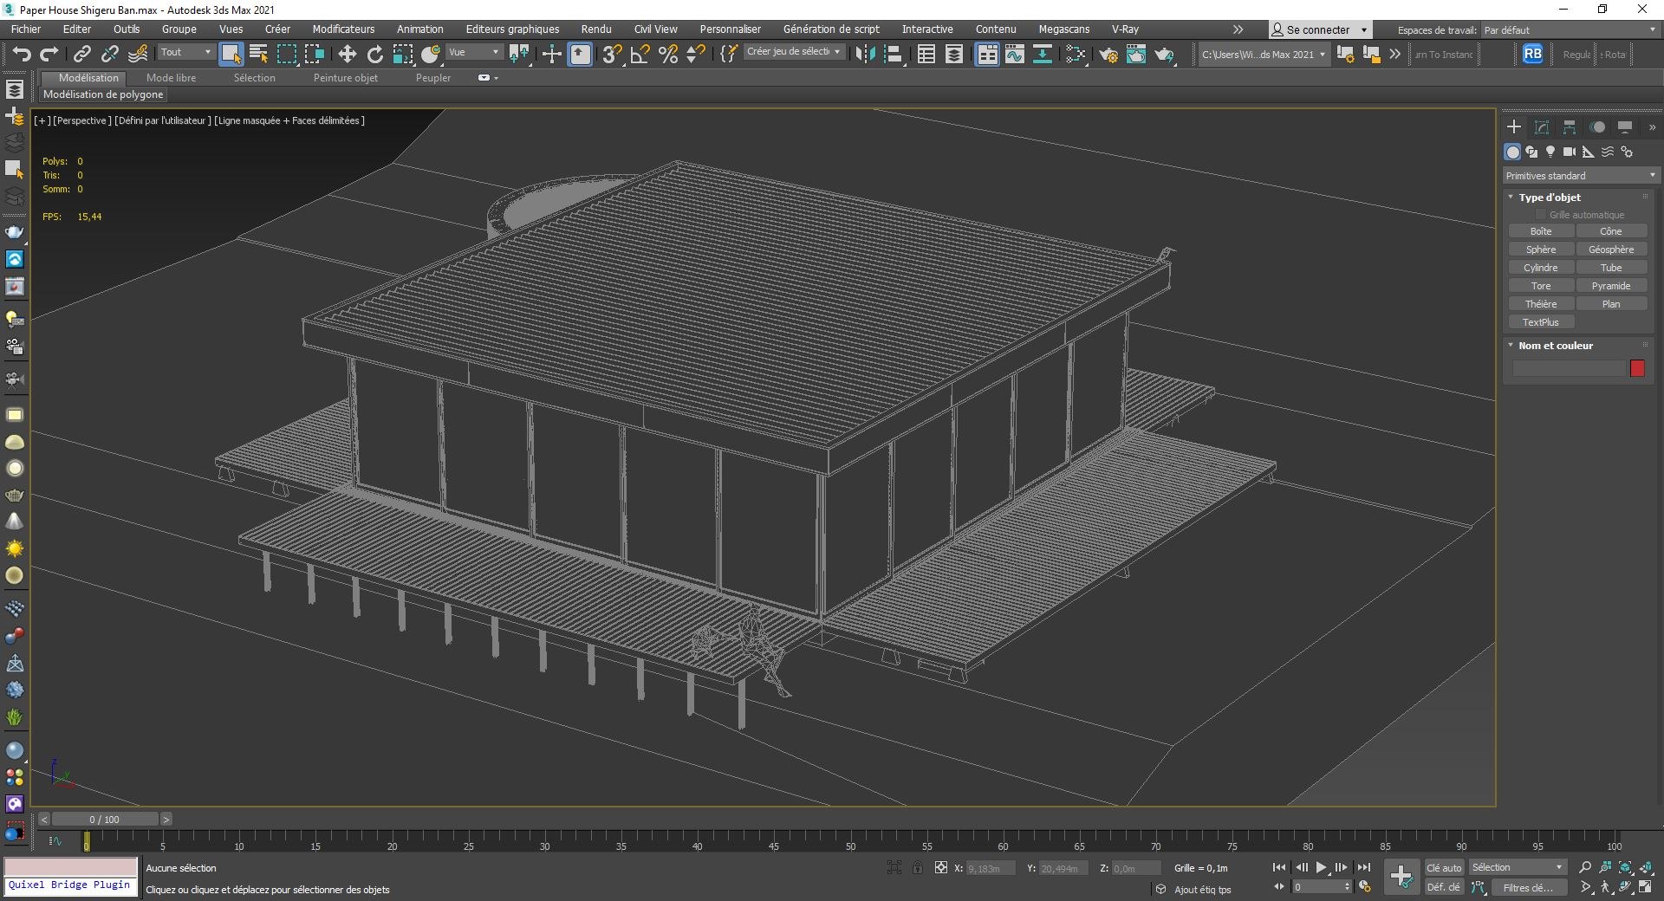Switch to Lights category icon

[x=1550, y=152]
